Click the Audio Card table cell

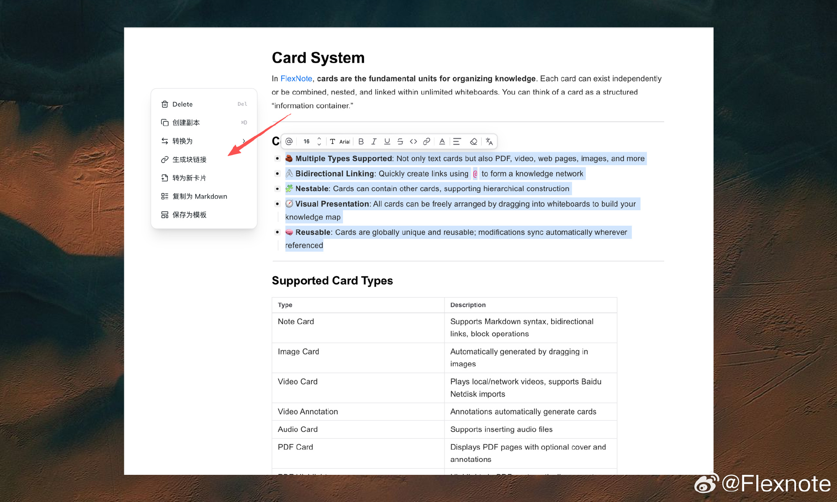[358, 429]
